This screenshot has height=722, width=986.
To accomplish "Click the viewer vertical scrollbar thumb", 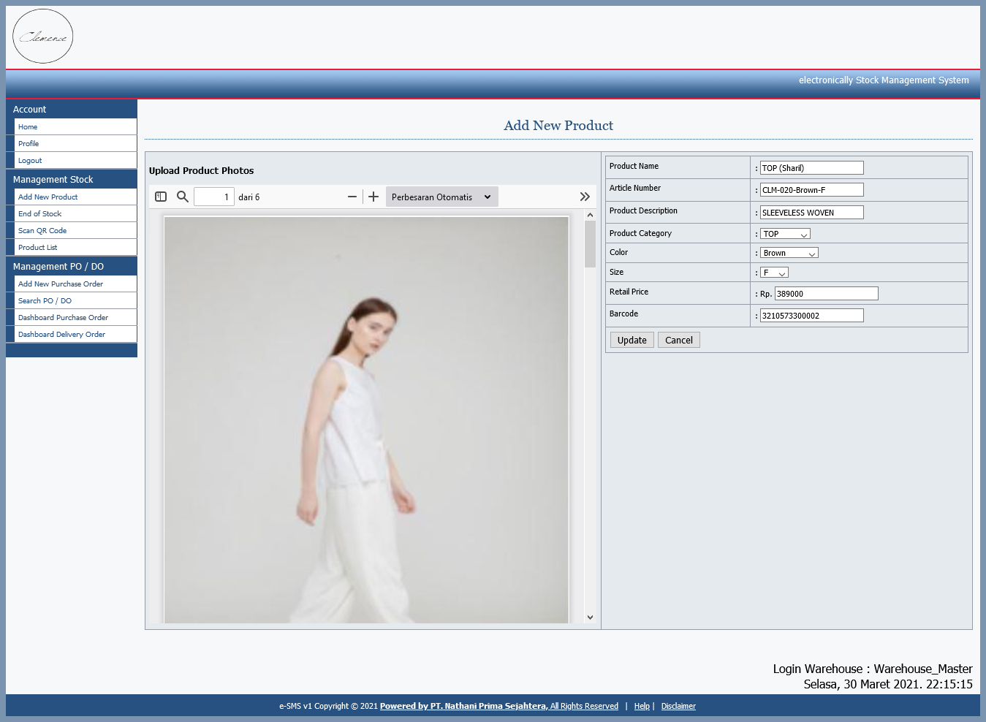I will [591, 244].
